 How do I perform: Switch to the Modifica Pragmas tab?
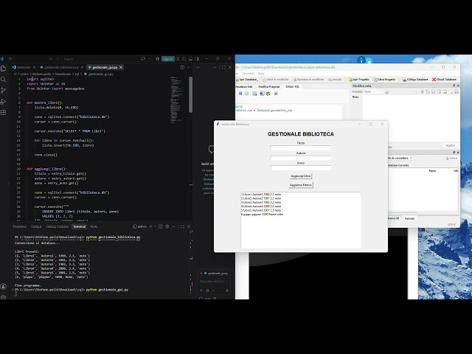click(268, 87)
